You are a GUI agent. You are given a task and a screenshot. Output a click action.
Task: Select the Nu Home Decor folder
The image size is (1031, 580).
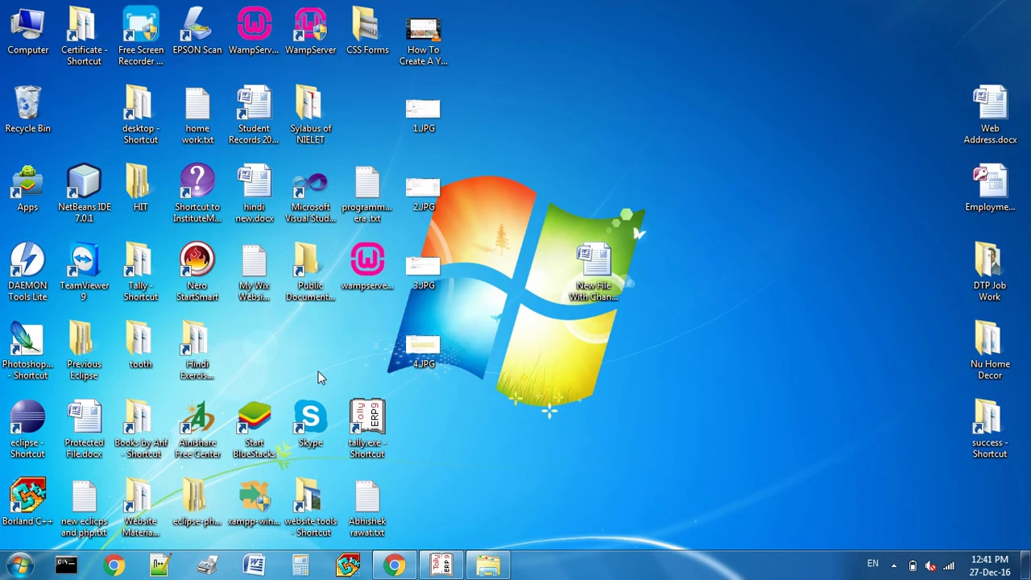[990, 351]
